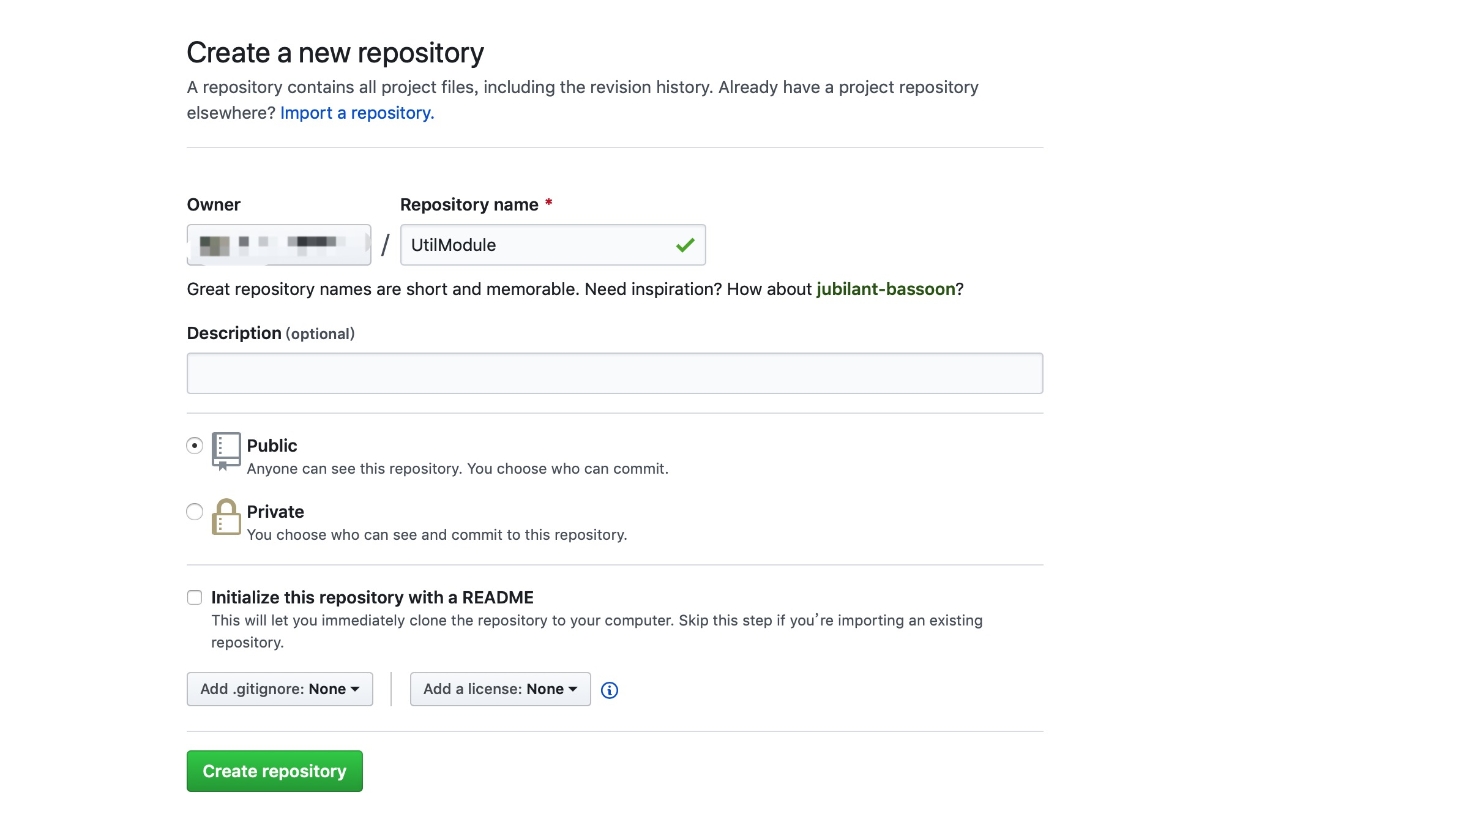Click the Public option label
The height and width of the screenshot is (825, 1464).
click(x=272, y=446)
